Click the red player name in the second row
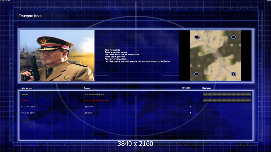The height and width of the screenshot is (152, 271). (x=25, y=101)
